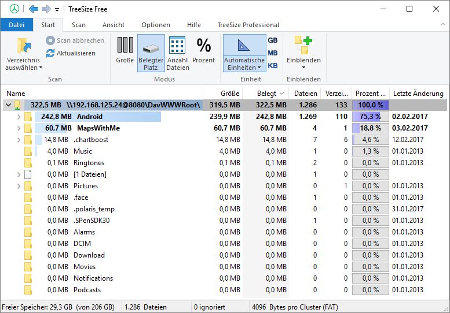450x313 pixels.
Task: Click the 100,0 % percent bar
Action: [x=371, y=105]
